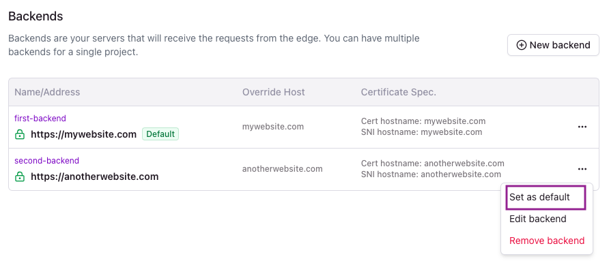Click override host value anotherwebsite.com
The height and width of the screenshot is (261, 609).
[283, 169]
